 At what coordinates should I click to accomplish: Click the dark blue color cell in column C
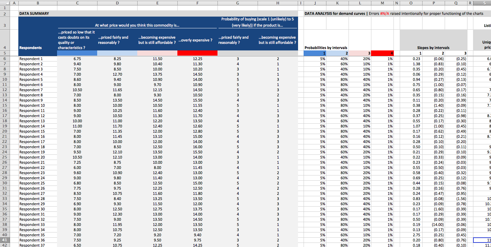(77, 53)
